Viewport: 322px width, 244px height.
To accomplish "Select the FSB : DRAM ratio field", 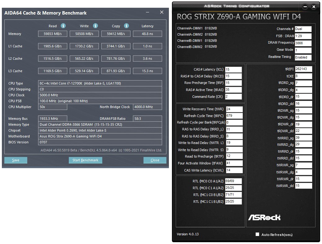I will [303, 36].
